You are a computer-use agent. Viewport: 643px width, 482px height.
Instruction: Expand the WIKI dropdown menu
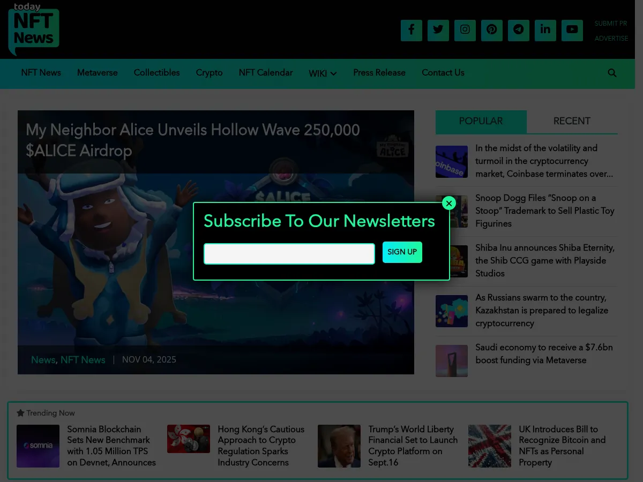(323, 73)
